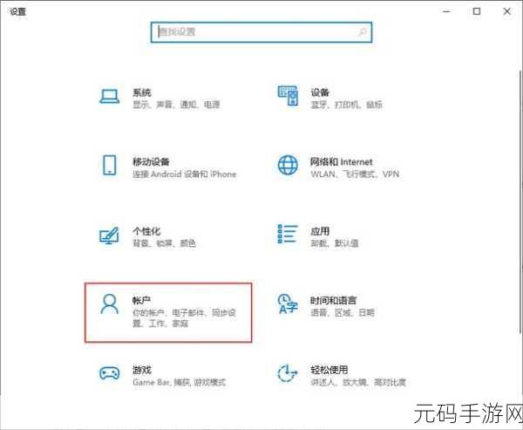Click the vertical scrollbar of the Settings window
The width and height of the screenshot is (523, 430).
[520, 201]
